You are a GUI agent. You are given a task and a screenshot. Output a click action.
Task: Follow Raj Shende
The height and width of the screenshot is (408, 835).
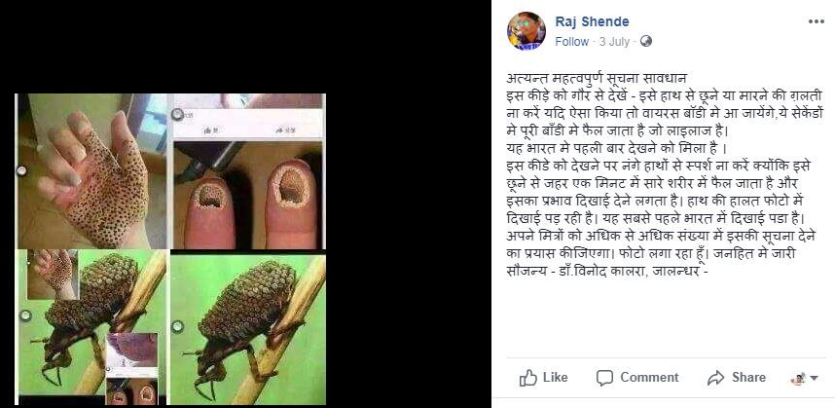tap(571, 42)
